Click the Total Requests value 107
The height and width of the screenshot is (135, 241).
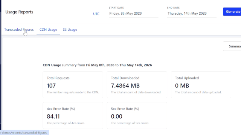coord(51,85)
